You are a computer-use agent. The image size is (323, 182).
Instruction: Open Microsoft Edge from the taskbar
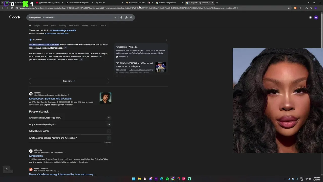161,179
